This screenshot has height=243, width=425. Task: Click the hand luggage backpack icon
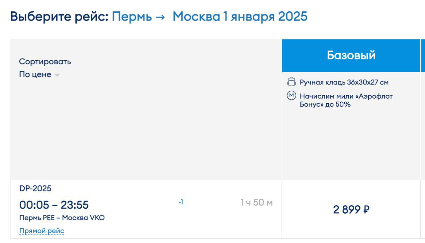pyautogui.click(x=291, y=82)
